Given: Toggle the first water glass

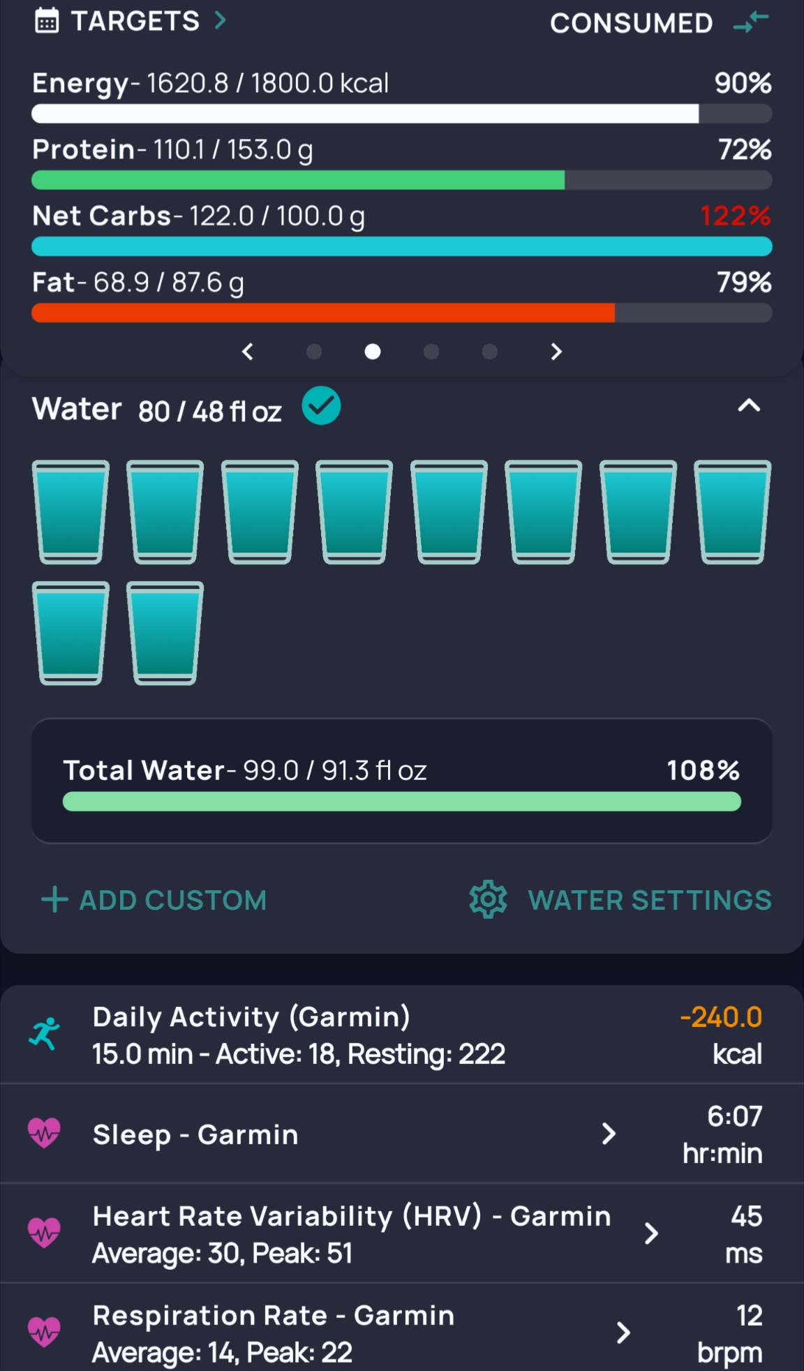Looking at the screenshot, I should point(70,511).
